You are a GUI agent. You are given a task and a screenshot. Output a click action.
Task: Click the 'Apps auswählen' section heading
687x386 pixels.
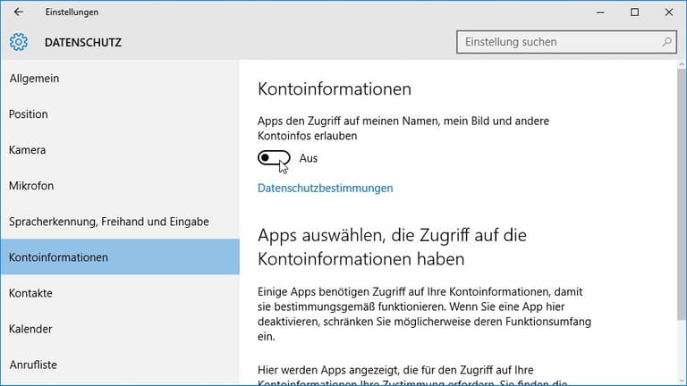(x=392, y=248)
